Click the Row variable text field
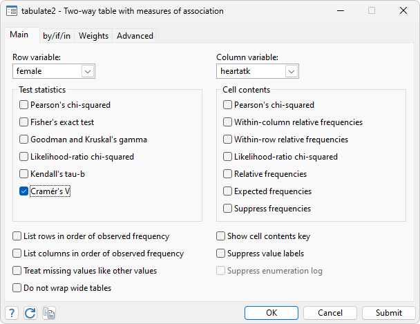The height and width of the screenshot is (324, 420). (47, 71)
